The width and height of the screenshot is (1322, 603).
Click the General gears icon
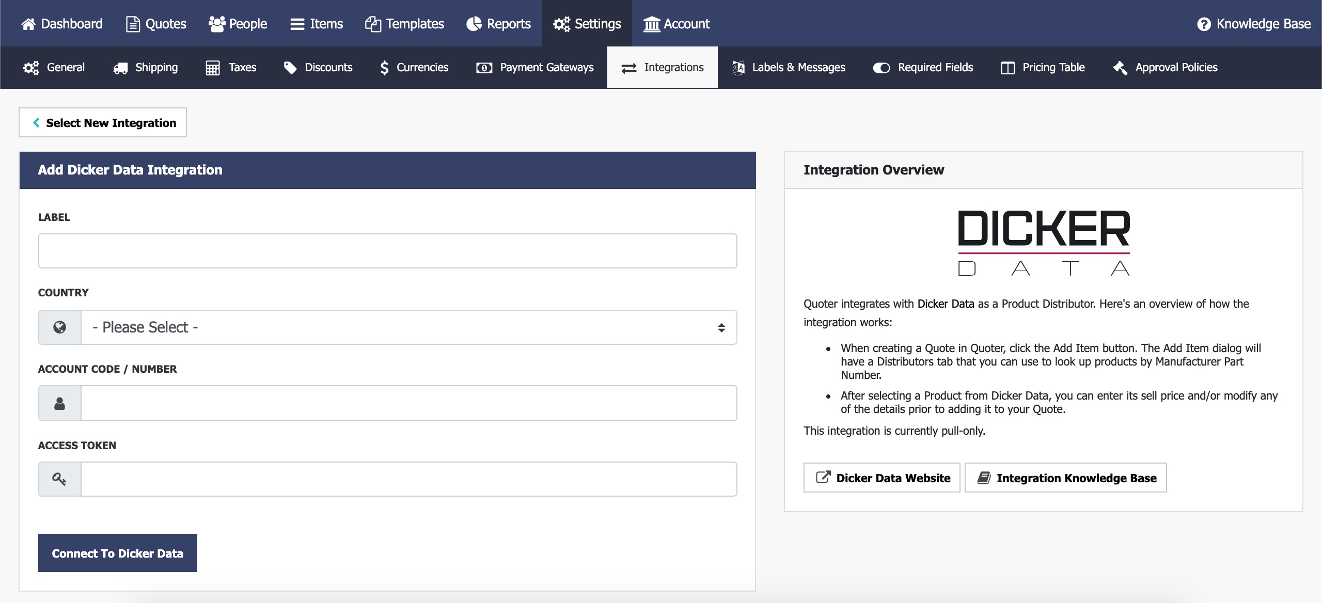point(31,68)
